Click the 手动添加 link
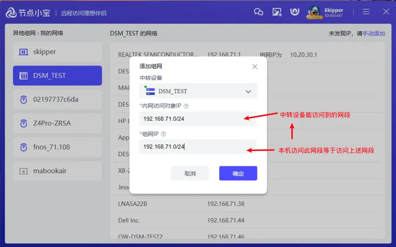This screenshot has width=396, height=247. (374, 33)
